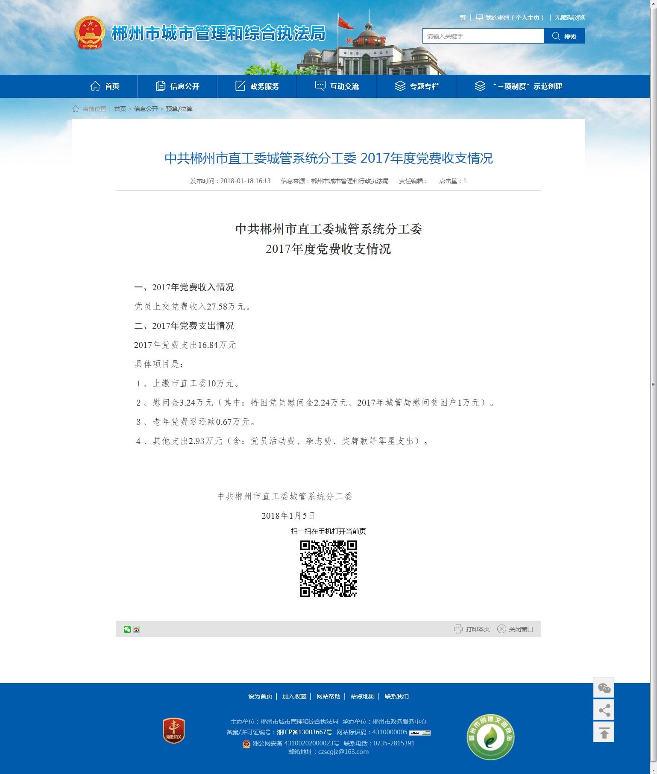Click the floating WeChat sidebar icon
The height and width of the screenshot is (774, 657).
click(604, 687)
